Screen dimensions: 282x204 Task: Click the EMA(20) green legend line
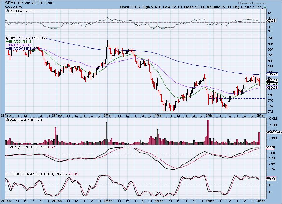coord(8,42)
